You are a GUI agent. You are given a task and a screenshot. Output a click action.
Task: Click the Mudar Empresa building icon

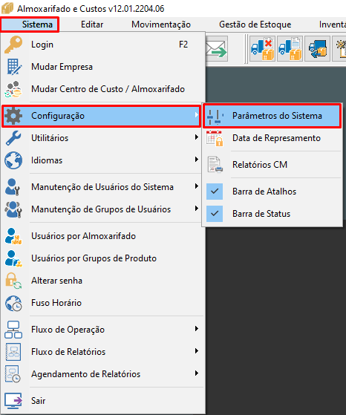(x=14, y=67)
